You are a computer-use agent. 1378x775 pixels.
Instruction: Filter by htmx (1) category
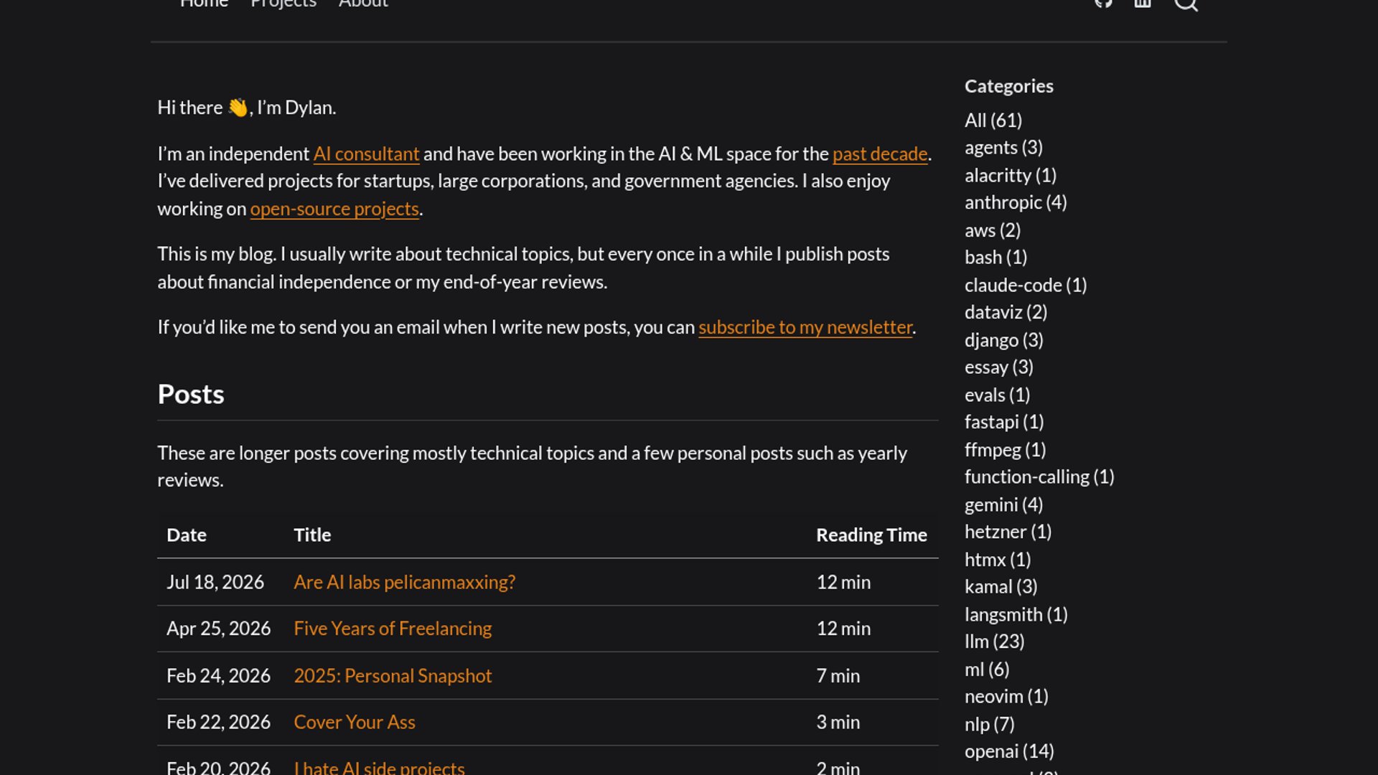click(x=998, y=560)
